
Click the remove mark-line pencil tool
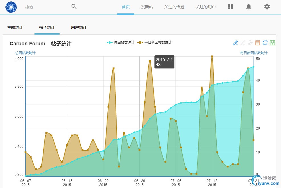[243, 43]
